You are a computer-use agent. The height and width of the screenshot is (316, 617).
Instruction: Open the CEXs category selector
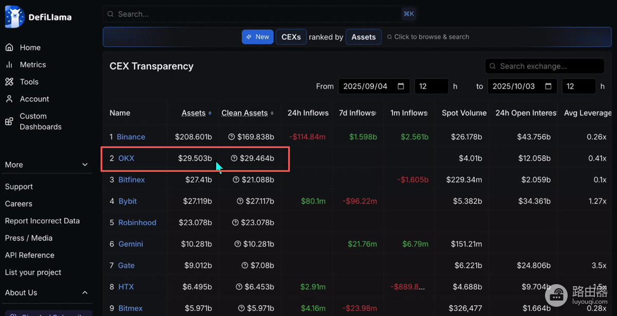coord(291,37)
